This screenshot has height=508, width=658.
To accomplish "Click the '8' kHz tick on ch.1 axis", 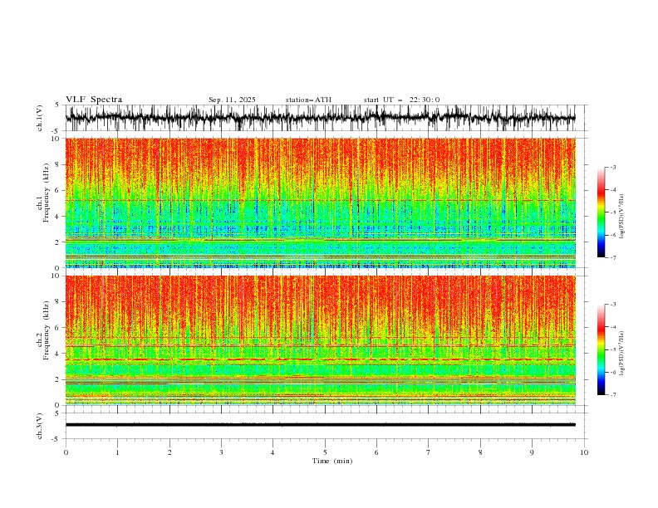I will click(x=58, y=164).
